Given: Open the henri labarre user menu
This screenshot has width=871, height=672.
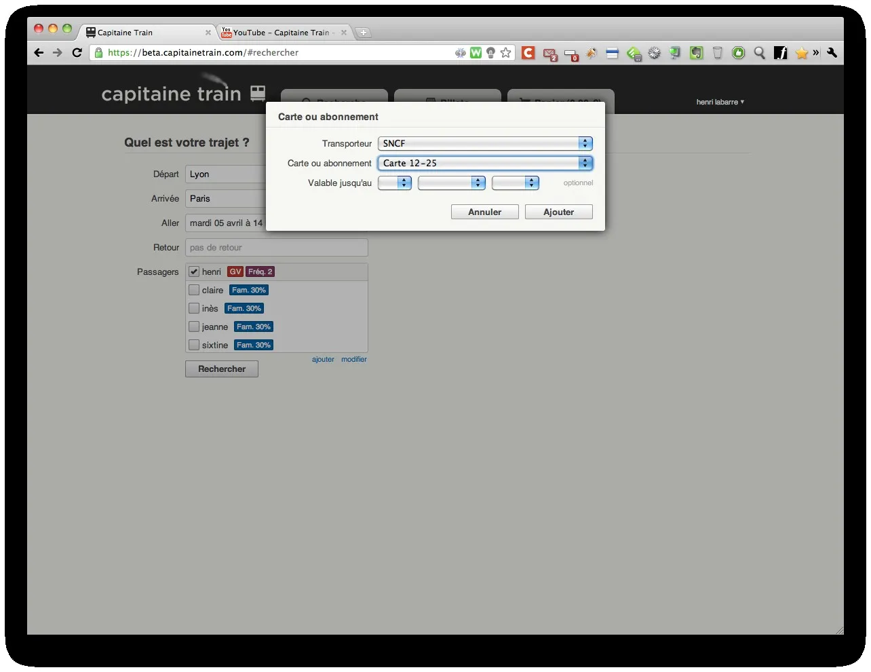Looking at the screenshot, I should click(720, 102).
